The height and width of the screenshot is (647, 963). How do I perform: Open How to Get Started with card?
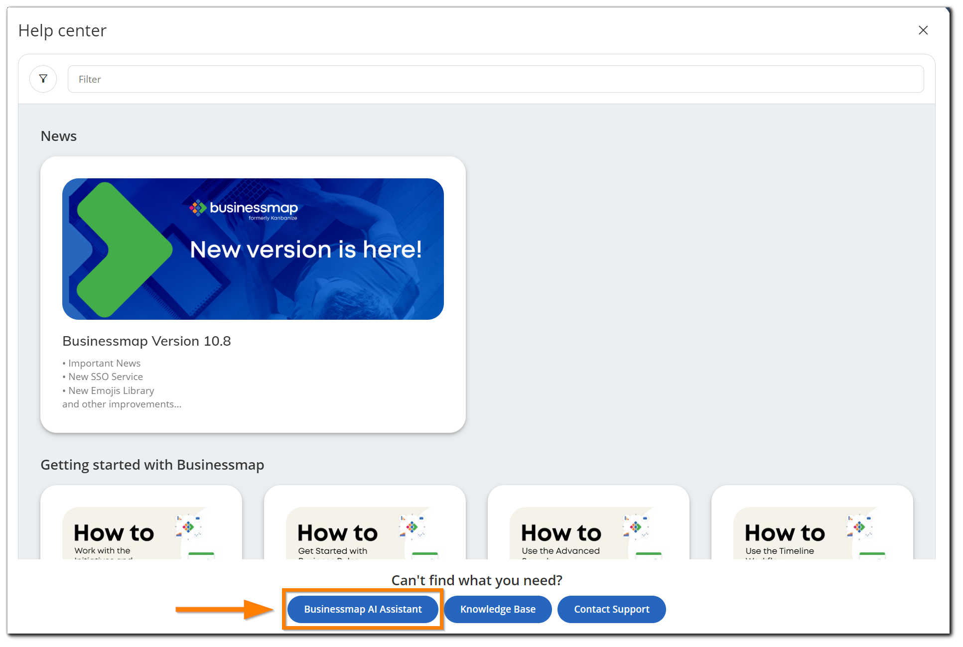(365, 523)
